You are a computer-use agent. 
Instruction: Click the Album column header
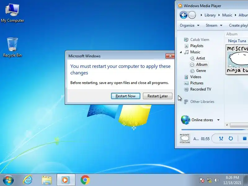click(x=232, y=34)
